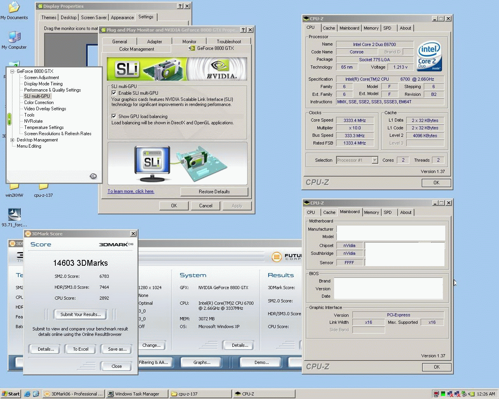
Task: Select Performance & Quality Settings in the tree
Action: 52,90
